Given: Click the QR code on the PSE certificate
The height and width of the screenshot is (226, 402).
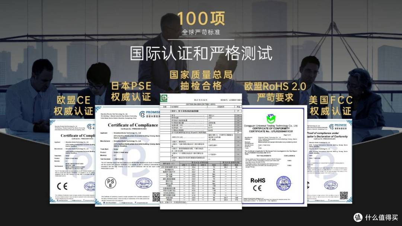Looking at the screenshot, I should (x=156, y=197).
